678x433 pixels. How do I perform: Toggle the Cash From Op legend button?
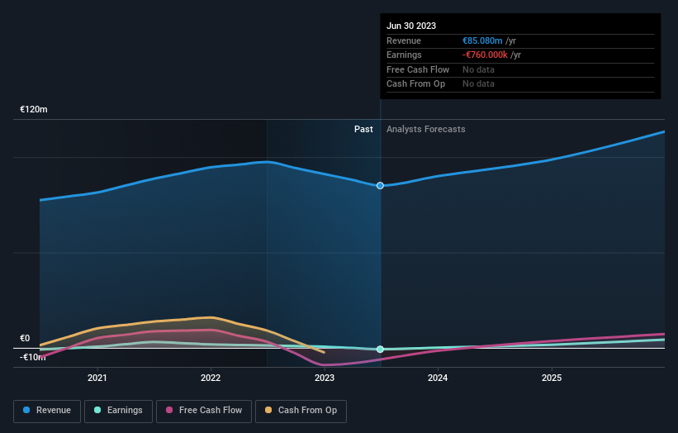point(301,411)
